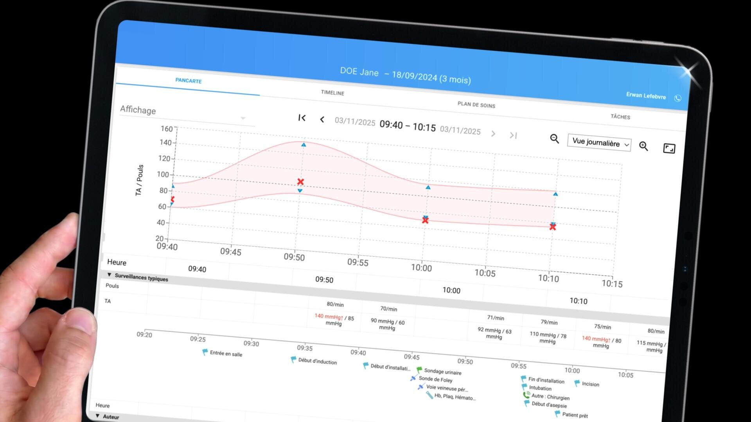Click the systolic triangle marker at 10:10
The width and height of the screenshot is (751, 422).
555,194
